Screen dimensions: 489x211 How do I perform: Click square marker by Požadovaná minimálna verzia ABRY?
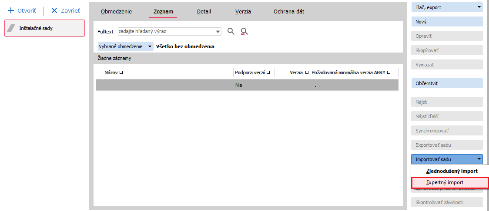point(389,73)
